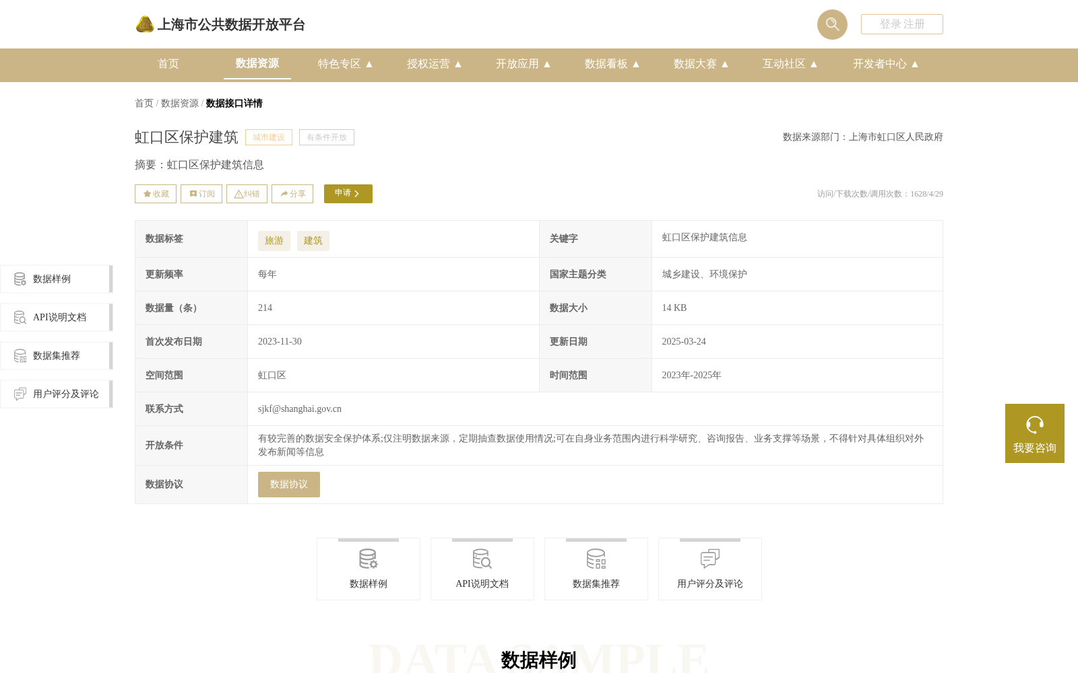Click the data size value 14 KB
This screenshot has height=673, width=1078.
coord(674,308)
